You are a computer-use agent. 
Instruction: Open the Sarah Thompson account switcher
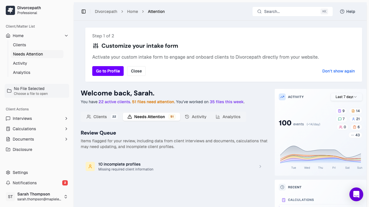click(x=37, y=197)
